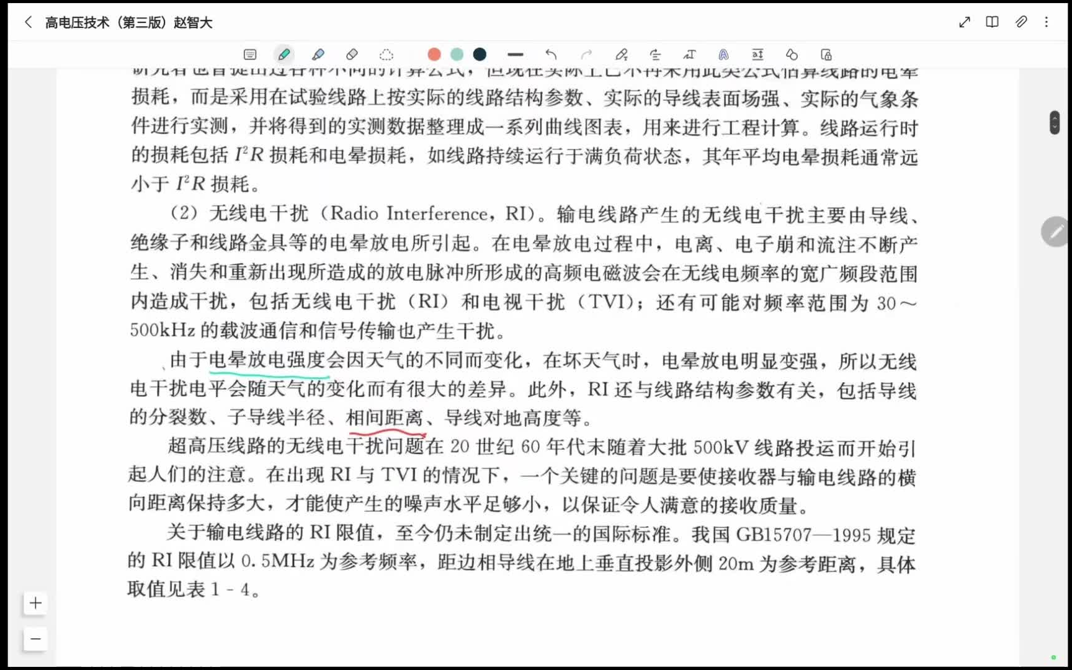The height and width of the screenshot is (670, 1072).
Task: Click the text "GB15707—1995"
Action: click(803, 535)
